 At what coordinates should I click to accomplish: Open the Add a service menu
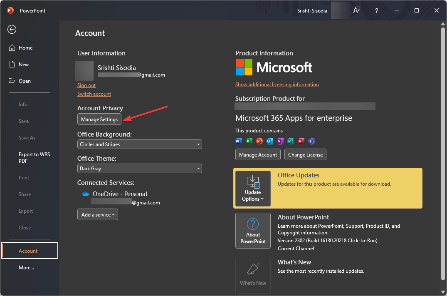pyautogui.click(x=97, y=215)
